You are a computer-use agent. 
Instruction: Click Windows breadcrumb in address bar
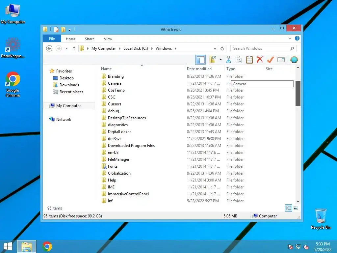click(164, 48)
